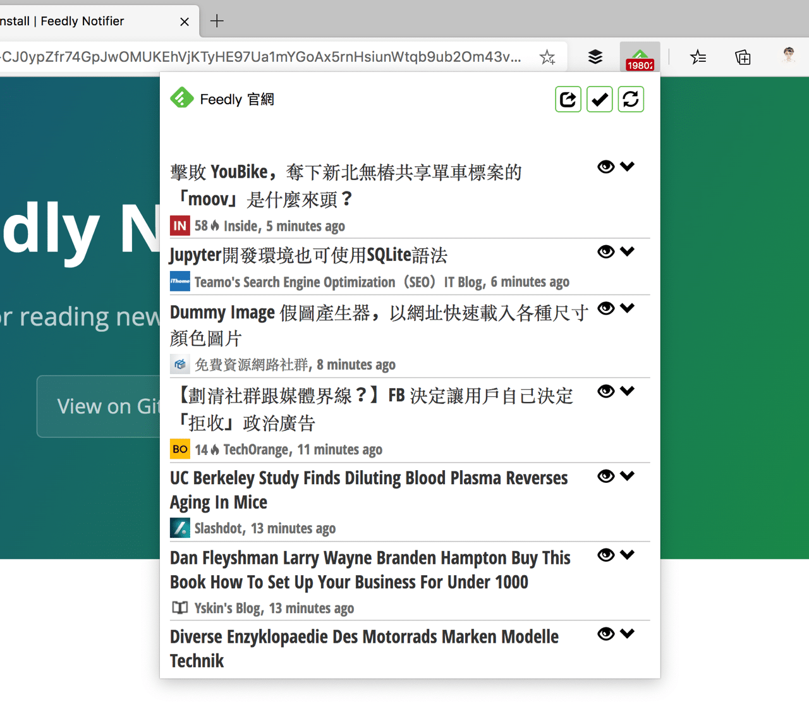Click the Slashdot feed favicon
Screen dimensions: 809x728
click(180, 528)
